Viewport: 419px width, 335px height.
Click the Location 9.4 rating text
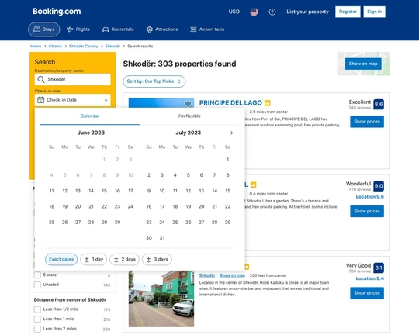(x=370, y=278)
